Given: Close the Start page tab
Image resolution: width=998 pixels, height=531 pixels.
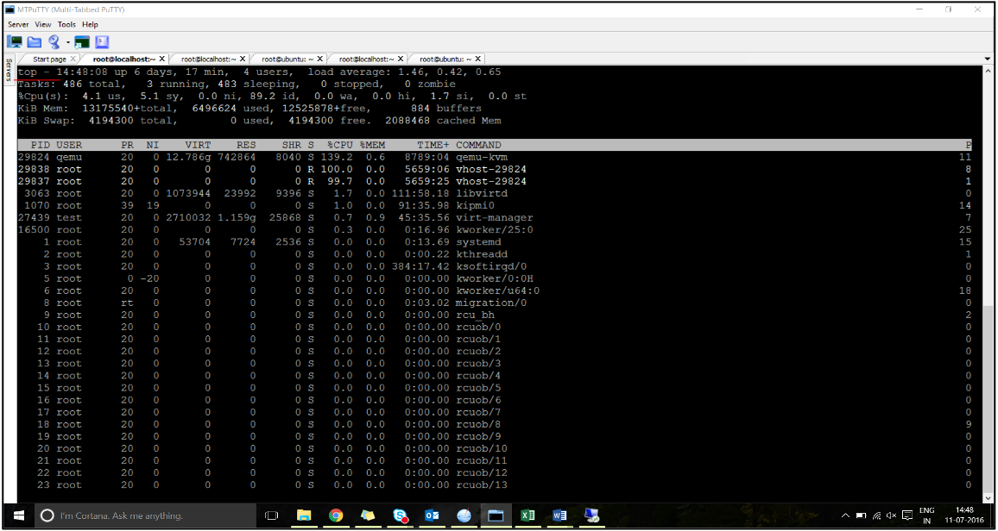Looking at the screenshot, I should [x=73, y=59].
